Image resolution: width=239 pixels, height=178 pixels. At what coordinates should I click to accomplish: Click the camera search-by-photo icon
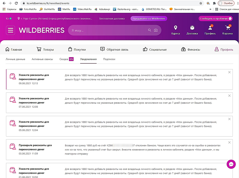(156, 30)
